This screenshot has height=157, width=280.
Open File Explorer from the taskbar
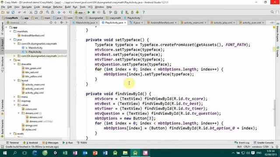[x=125, y=153]
